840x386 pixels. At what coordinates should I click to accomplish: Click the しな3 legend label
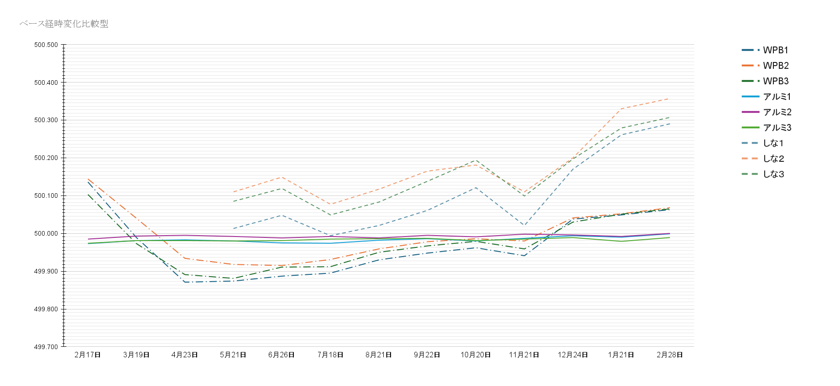point(773,174)
